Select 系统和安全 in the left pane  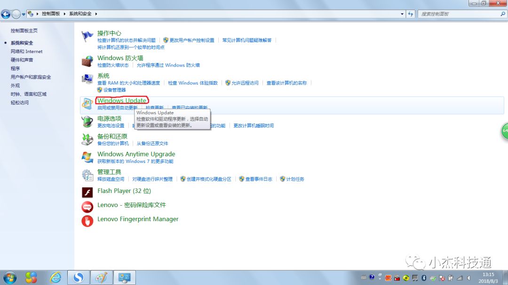click(22, 43)
